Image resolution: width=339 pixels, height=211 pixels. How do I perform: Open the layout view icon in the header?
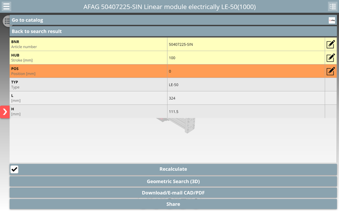[333, 6]
